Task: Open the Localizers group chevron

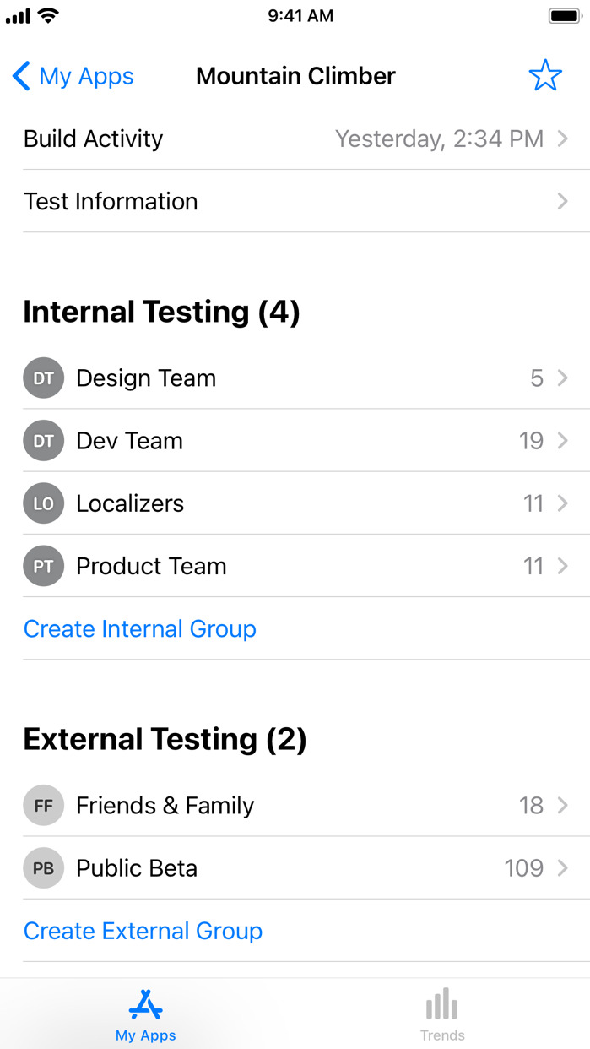Action: (x=563, y=503)
